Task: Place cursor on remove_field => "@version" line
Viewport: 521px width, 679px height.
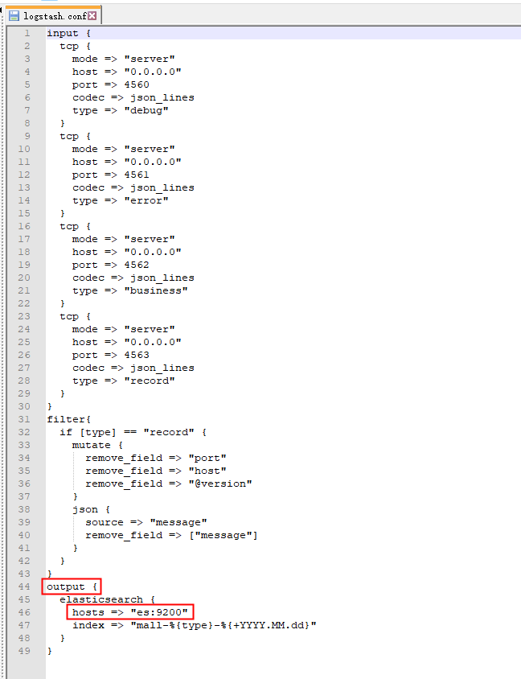Action: [169, 484]
